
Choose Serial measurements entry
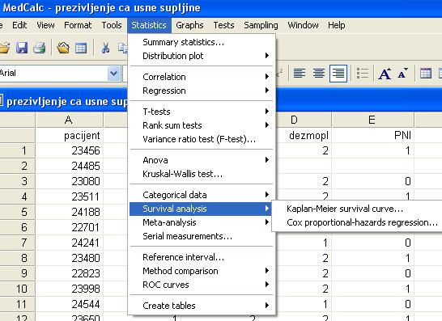[202, 236]
